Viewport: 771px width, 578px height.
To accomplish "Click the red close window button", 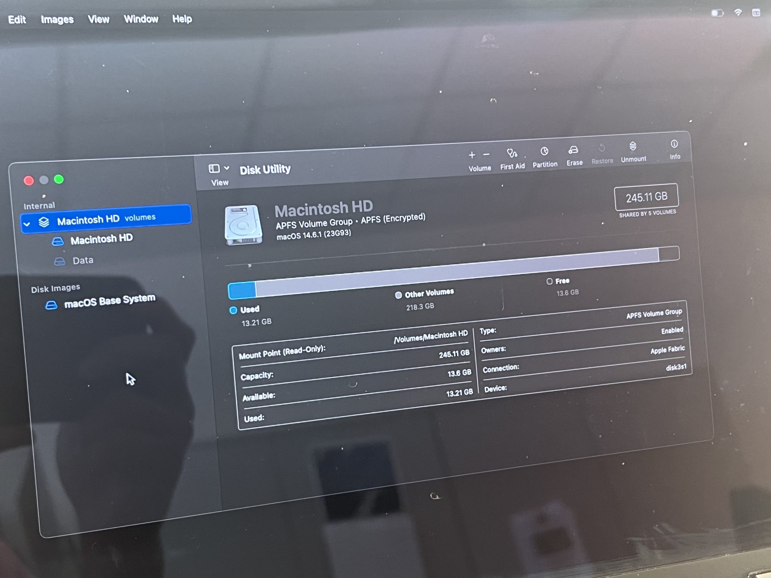I will click(29, 180).
